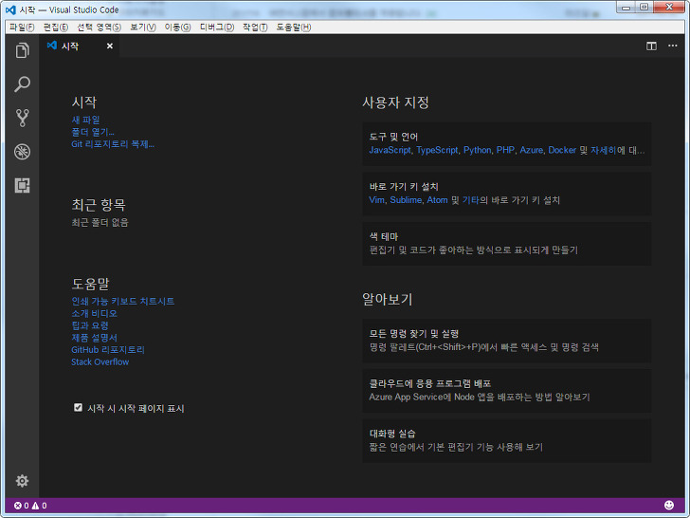Click the 자세히 link in 도구 및 언어
Viewport: 690px width, 518px height.
[x=604, y=150]
